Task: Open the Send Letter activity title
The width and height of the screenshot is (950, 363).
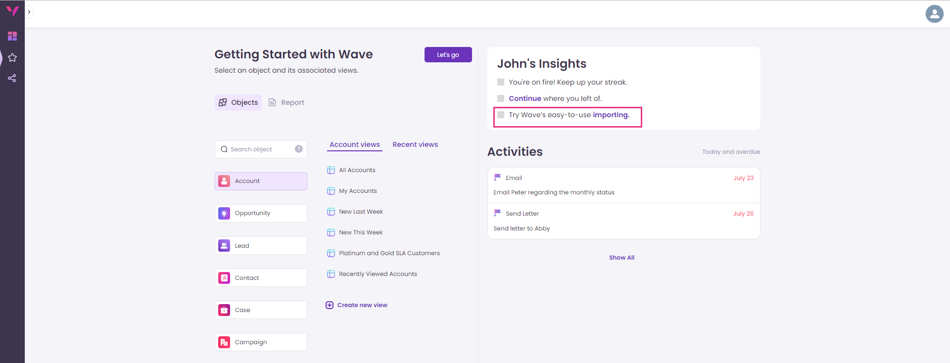Action: [x=522, y=214]
